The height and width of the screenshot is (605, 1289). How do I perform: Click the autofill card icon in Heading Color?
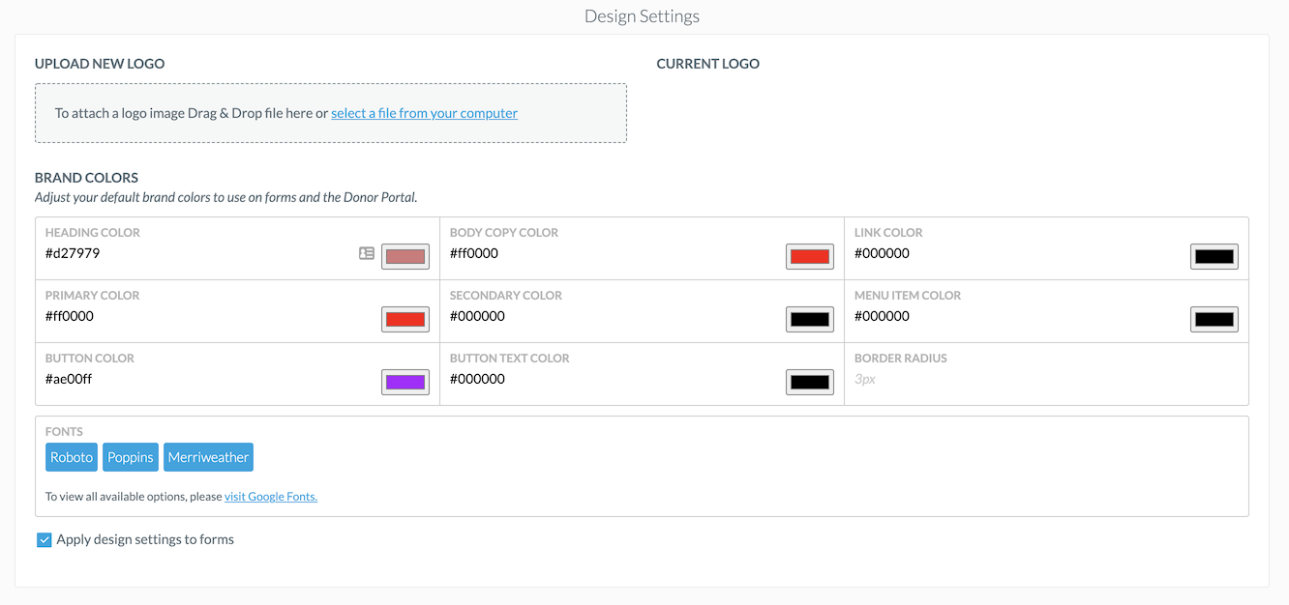pos(367,253)
